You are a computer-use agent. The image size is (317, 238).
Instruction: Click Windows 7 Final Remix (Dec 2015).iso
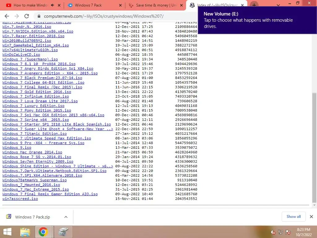pos(42,87)
